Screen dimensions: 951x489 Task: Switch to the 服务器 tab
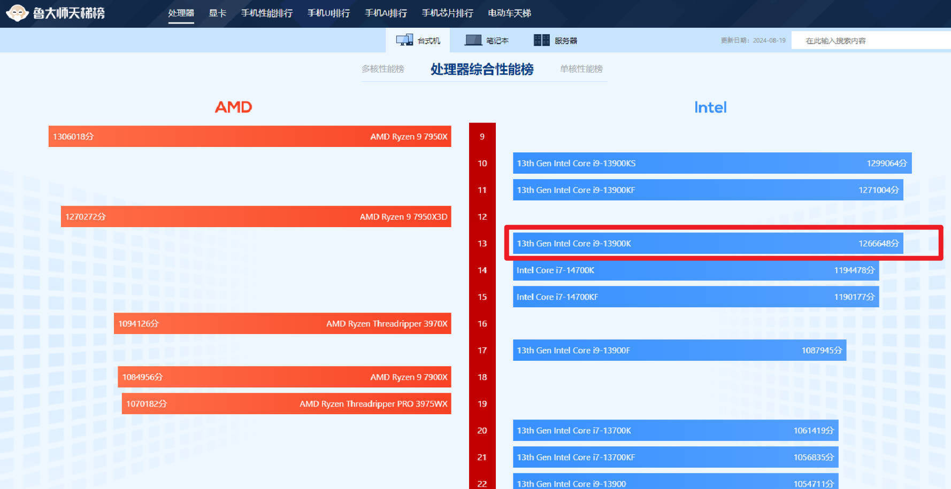pos(555,40)
